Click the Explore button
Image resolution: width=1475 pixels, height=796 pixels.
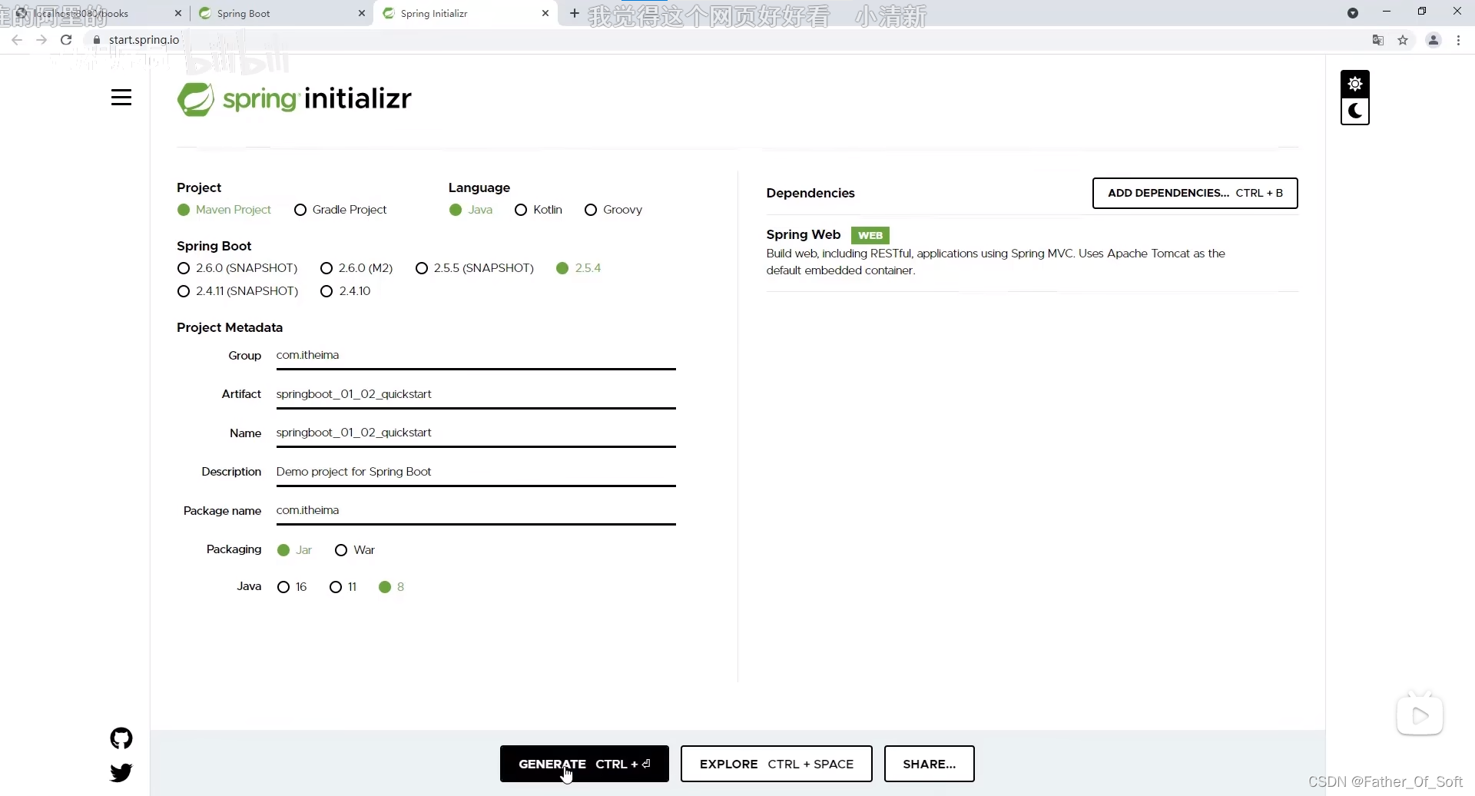[777, 764]
